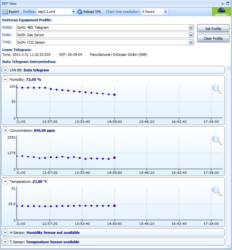The image size is (232, 250).
Task: Open the FUNC Gas Sensor dropdown
Action: [191, 35]
